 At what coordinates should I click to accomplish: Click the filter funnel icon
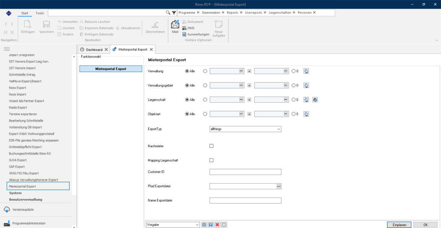174,12
